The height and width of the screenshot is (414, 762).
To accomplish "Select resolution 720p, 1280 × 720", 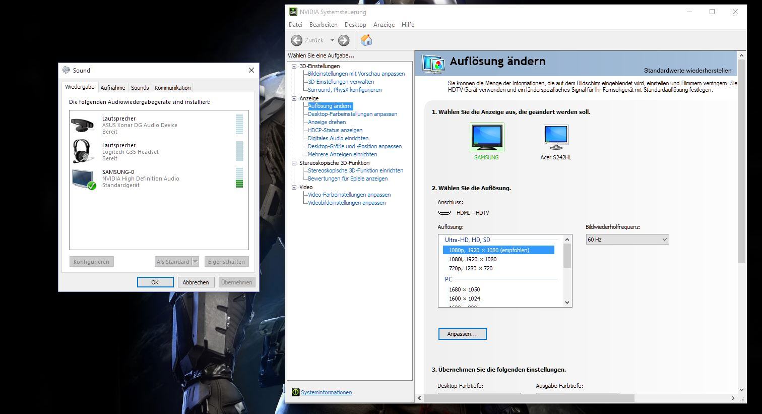I will point(471,268).
